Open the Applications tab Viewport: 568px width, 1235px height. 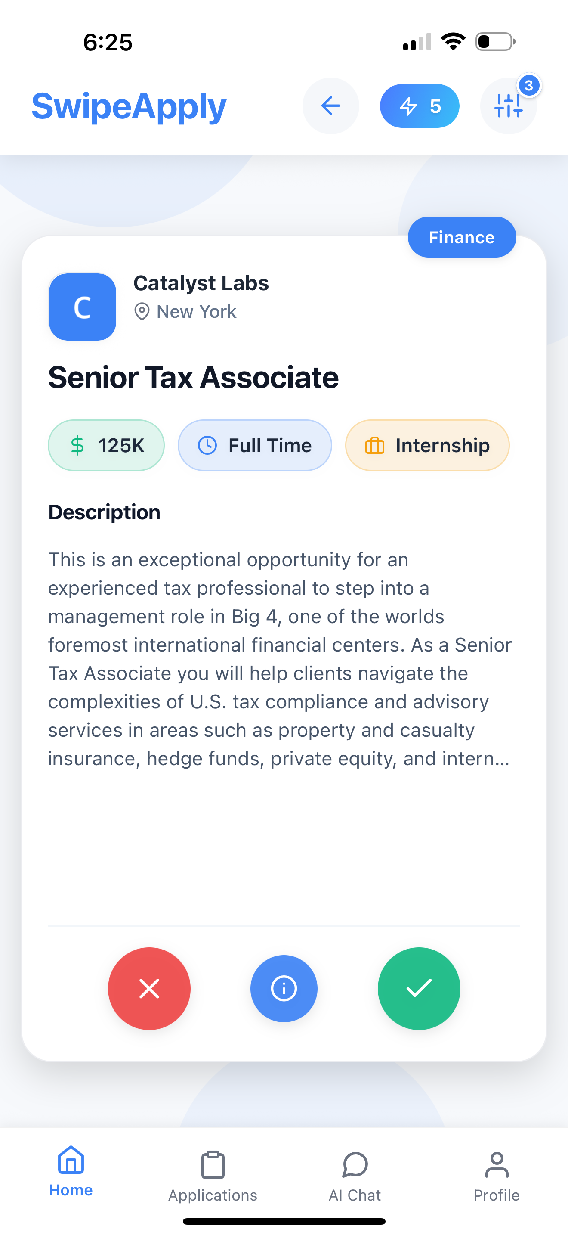pos(213,1176)
